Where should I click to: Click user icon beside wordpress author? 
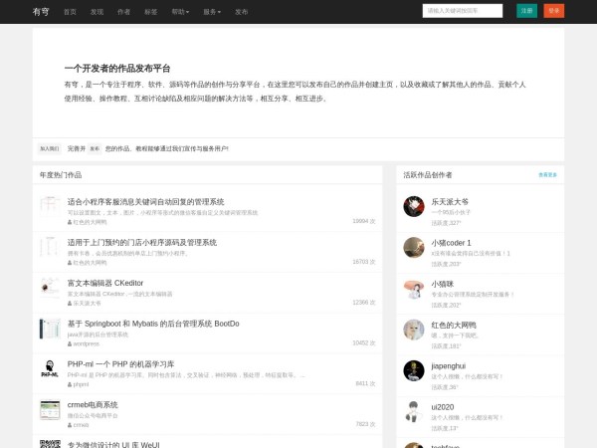tap(70, 344)
